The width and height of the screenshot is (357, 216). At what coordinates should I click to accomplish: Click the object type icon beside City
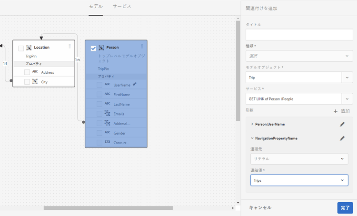pos(35,81)
